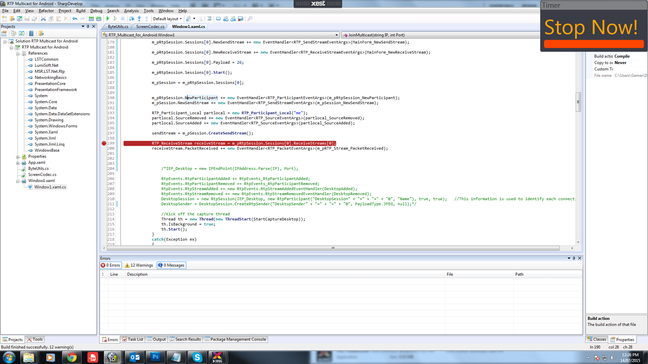This screenshot has width=648, height=364.
Task: Click the refresh icon in Projects panel
Action: pos(22,33)
